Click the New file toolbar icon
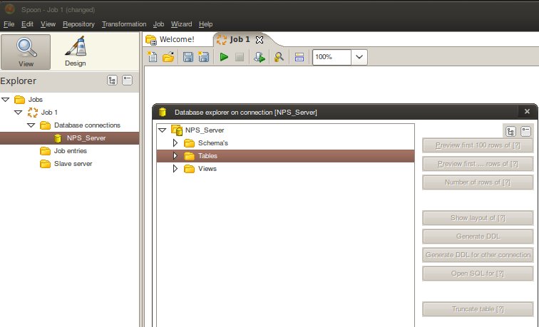 [x=153, y=57]
